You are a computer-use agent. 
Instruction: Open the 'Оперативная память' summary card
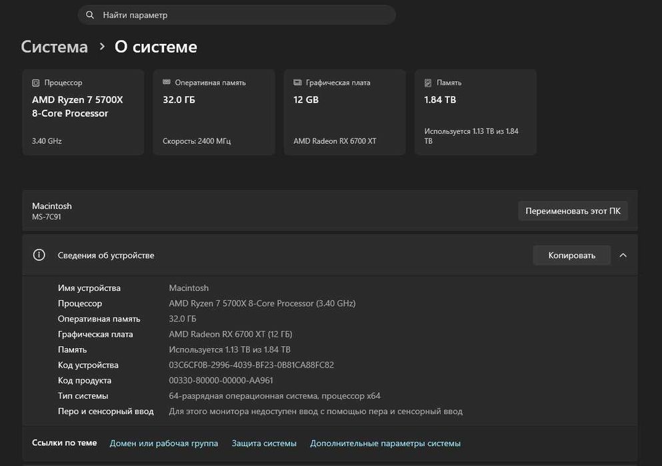tap(214, 113)
